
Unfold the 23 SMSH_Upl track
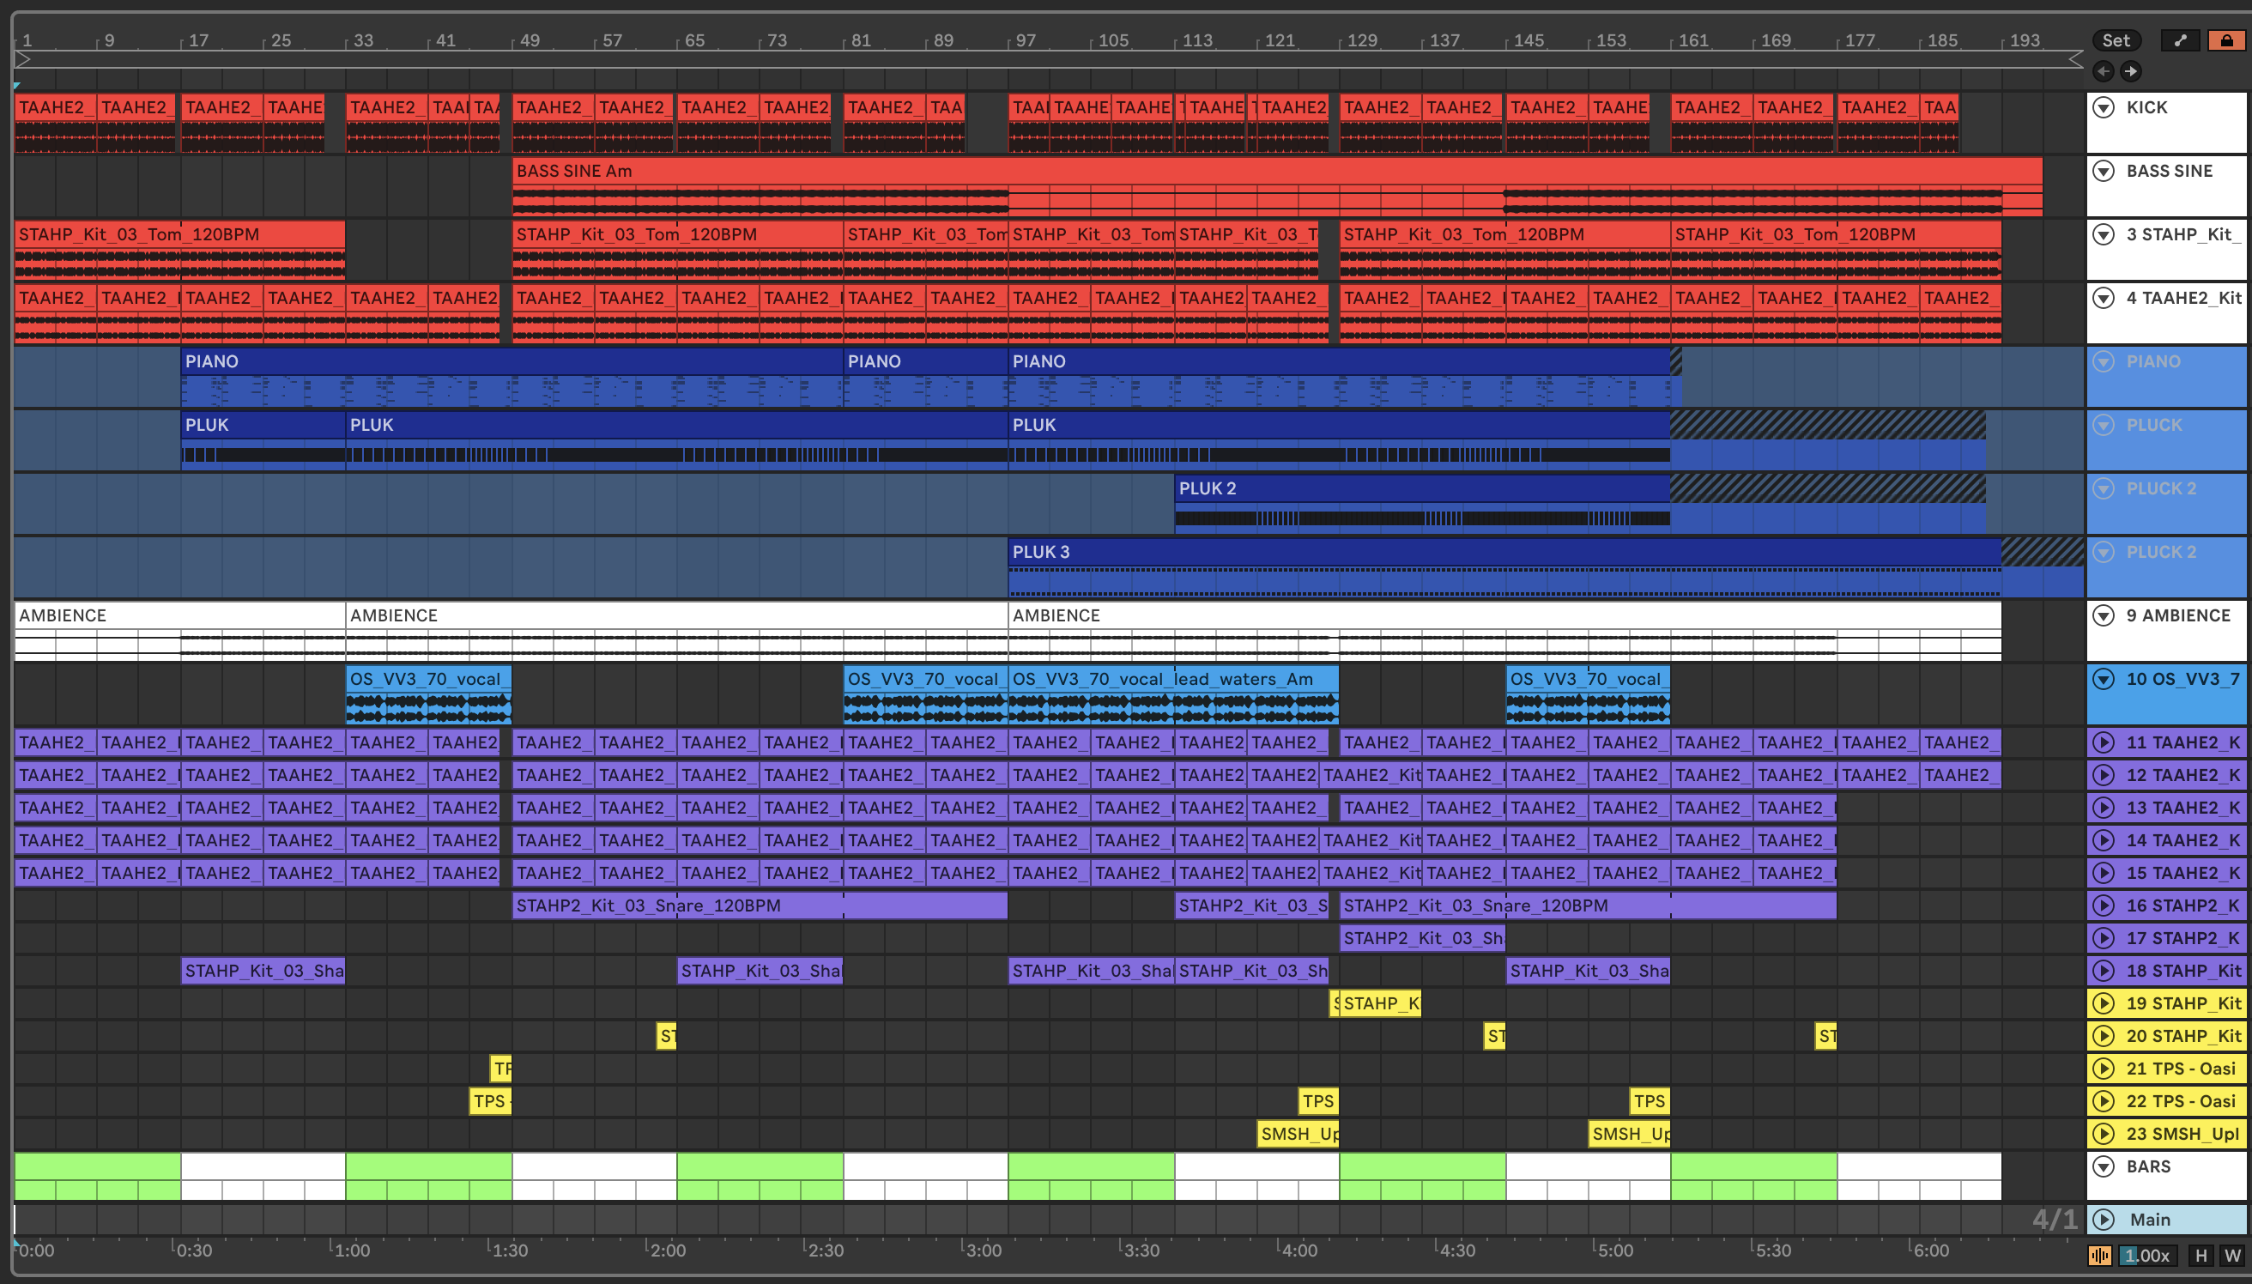[2104, 1134]
